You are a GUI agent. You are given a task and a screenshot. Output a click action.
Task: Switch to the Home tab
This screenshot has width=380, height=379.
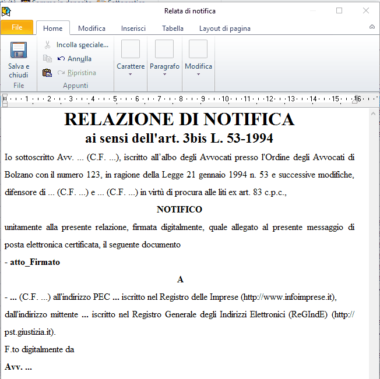(53, 29)
